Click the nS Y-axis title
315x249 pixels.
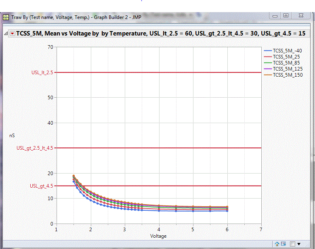[x=12, y=136]
